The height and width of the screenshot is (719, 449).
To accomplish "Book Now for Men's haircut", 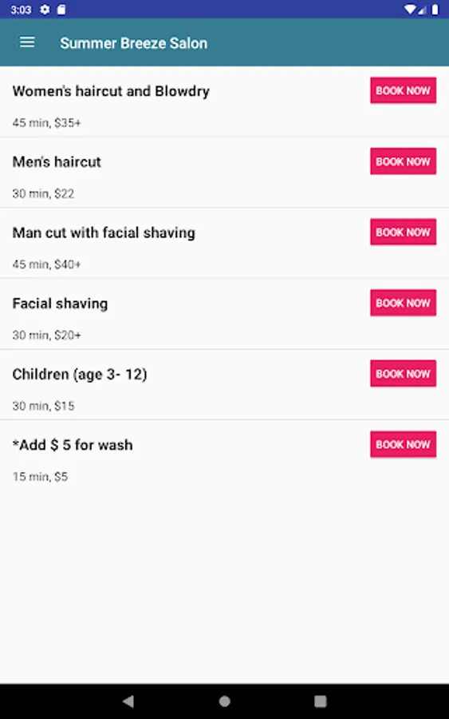I will pos(404,161).
